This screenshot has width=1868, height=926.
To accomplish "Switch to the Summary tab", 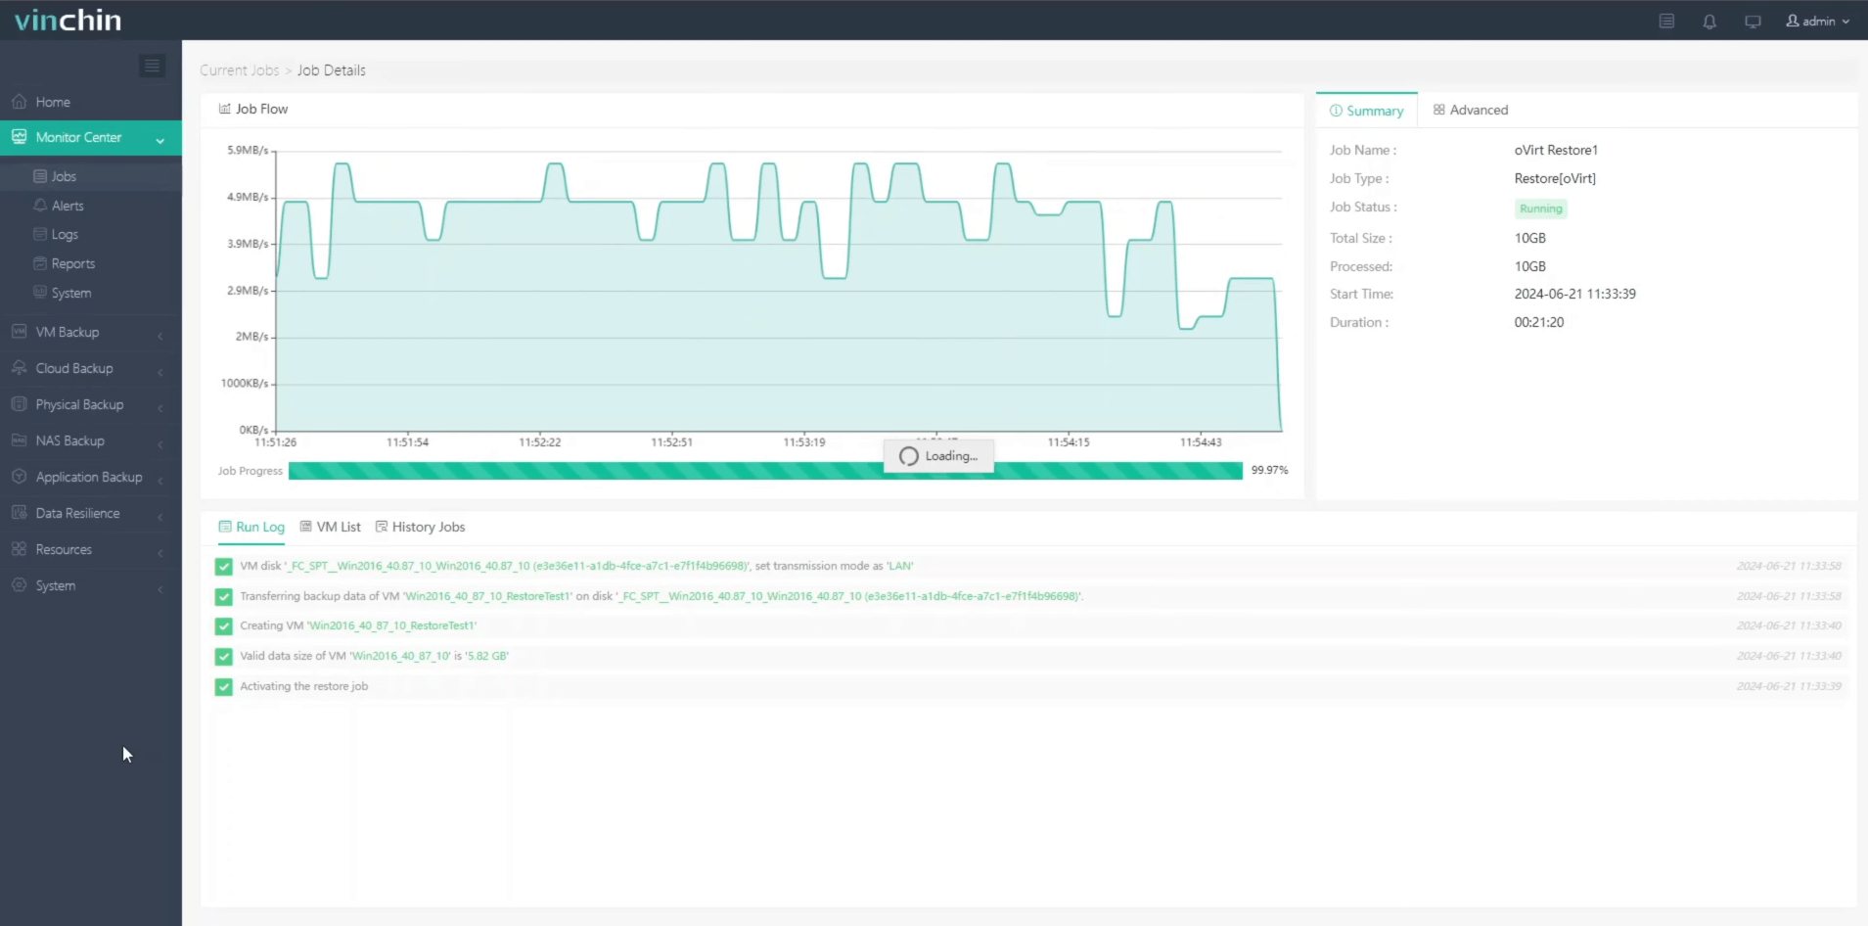I will pyautogui.click(x=1366, y=111).
